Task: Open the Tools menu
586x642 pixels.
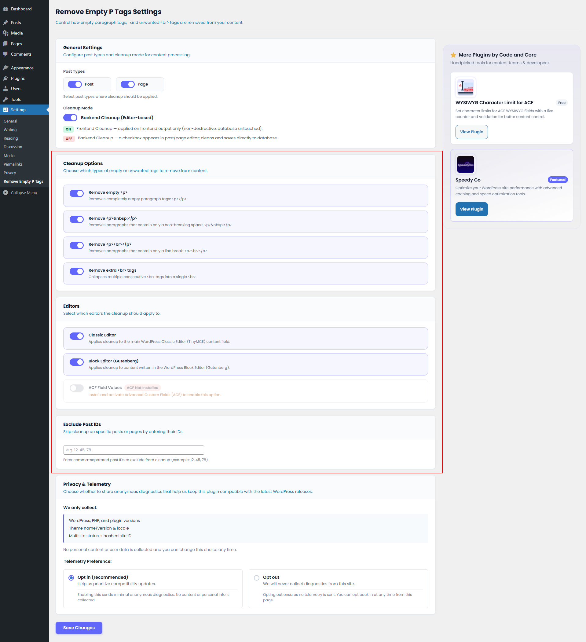Action: [x=24, y=99]
